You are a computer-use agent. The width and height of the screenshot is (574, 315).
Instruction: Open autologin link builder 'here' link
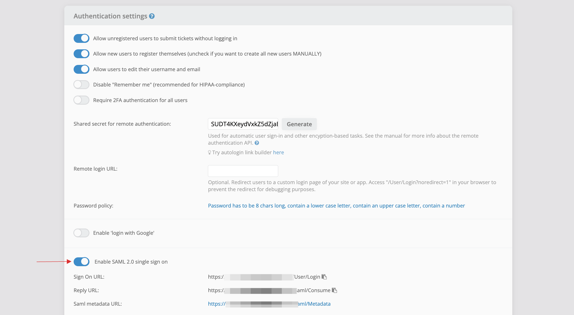tap(278, 152)
